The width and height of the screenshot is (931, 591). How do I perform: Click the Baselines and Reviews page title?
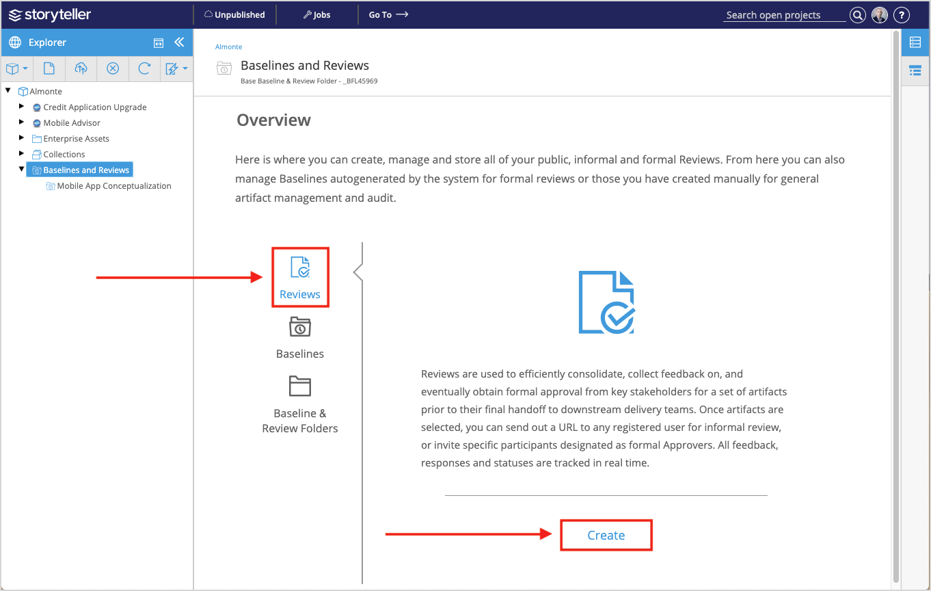(x=305, y=66)
